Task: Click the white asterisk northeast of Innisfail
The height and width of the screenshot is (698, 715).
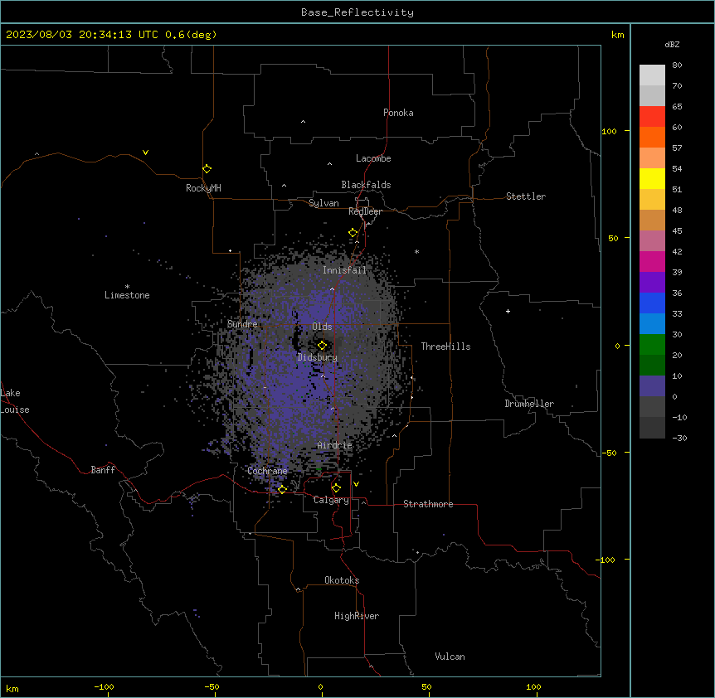Action: [x=416, y=251]
